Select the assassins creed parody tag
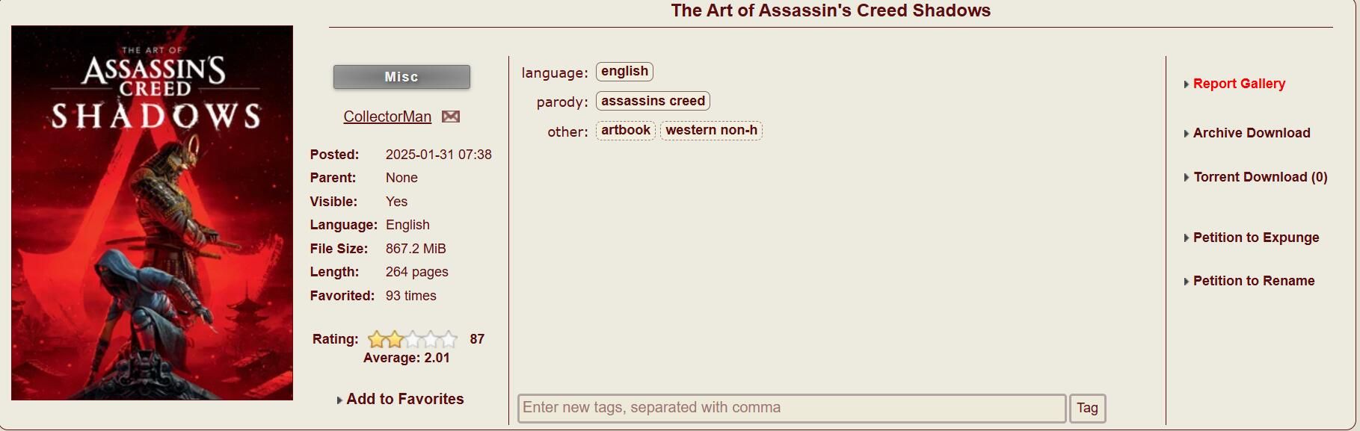 pos(653,101)
